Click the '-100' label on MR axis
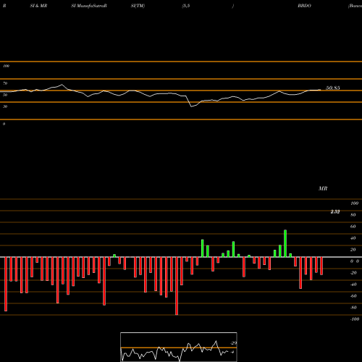This screenshot has height=362, width=362. (355, 319)
